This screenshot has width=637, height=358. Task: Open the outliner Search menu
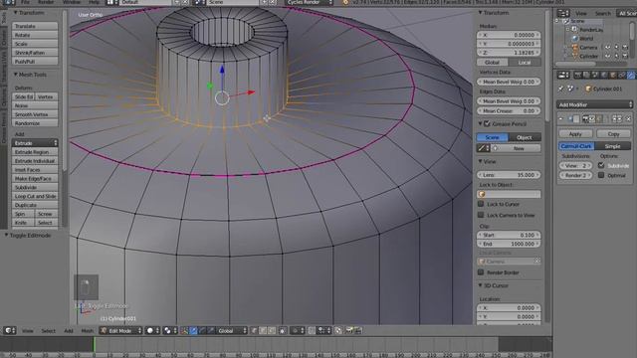click(603, 13)
